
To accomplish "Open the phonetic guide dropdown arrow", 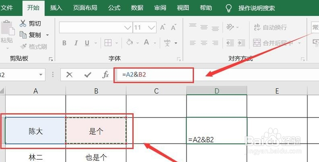I will click(x=176, y=43).
